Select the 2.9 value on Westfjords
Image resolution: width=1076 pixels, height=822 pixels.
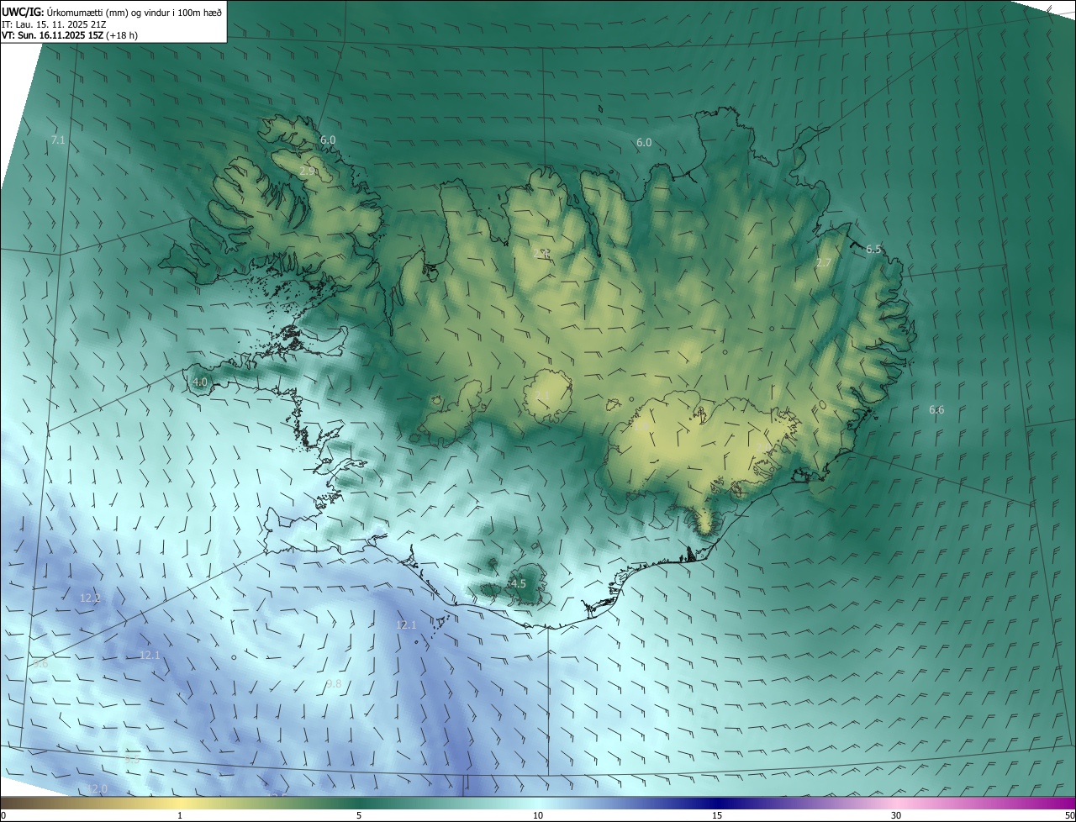308,171
